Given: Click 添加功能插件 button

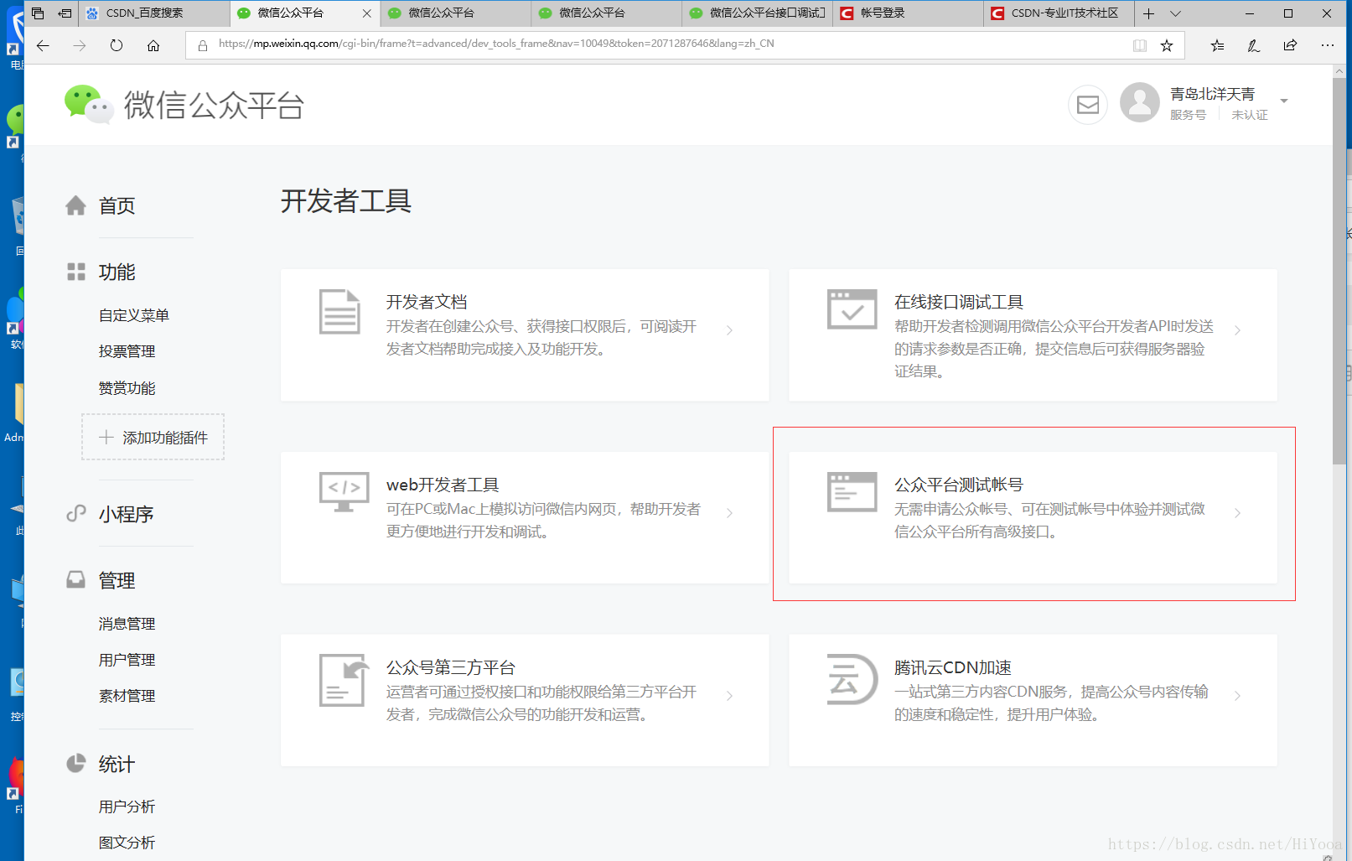Looking at the screenshot, I should [153, 437].
